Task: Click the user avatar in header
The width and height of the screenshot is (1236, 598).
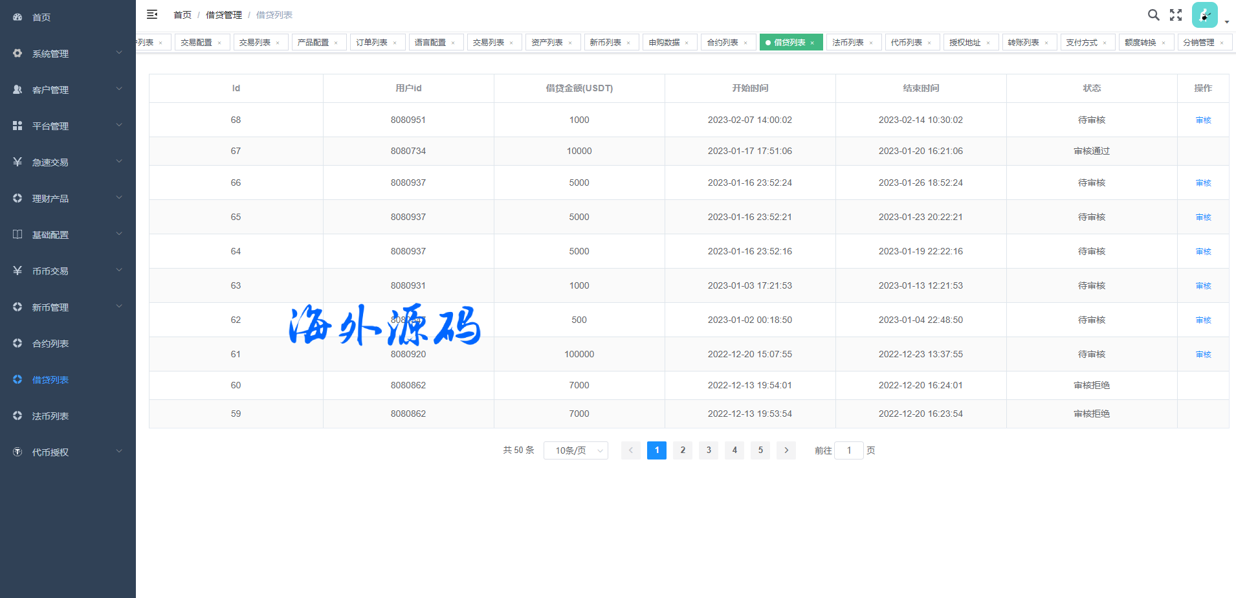Action: [x=1204, y=15]
